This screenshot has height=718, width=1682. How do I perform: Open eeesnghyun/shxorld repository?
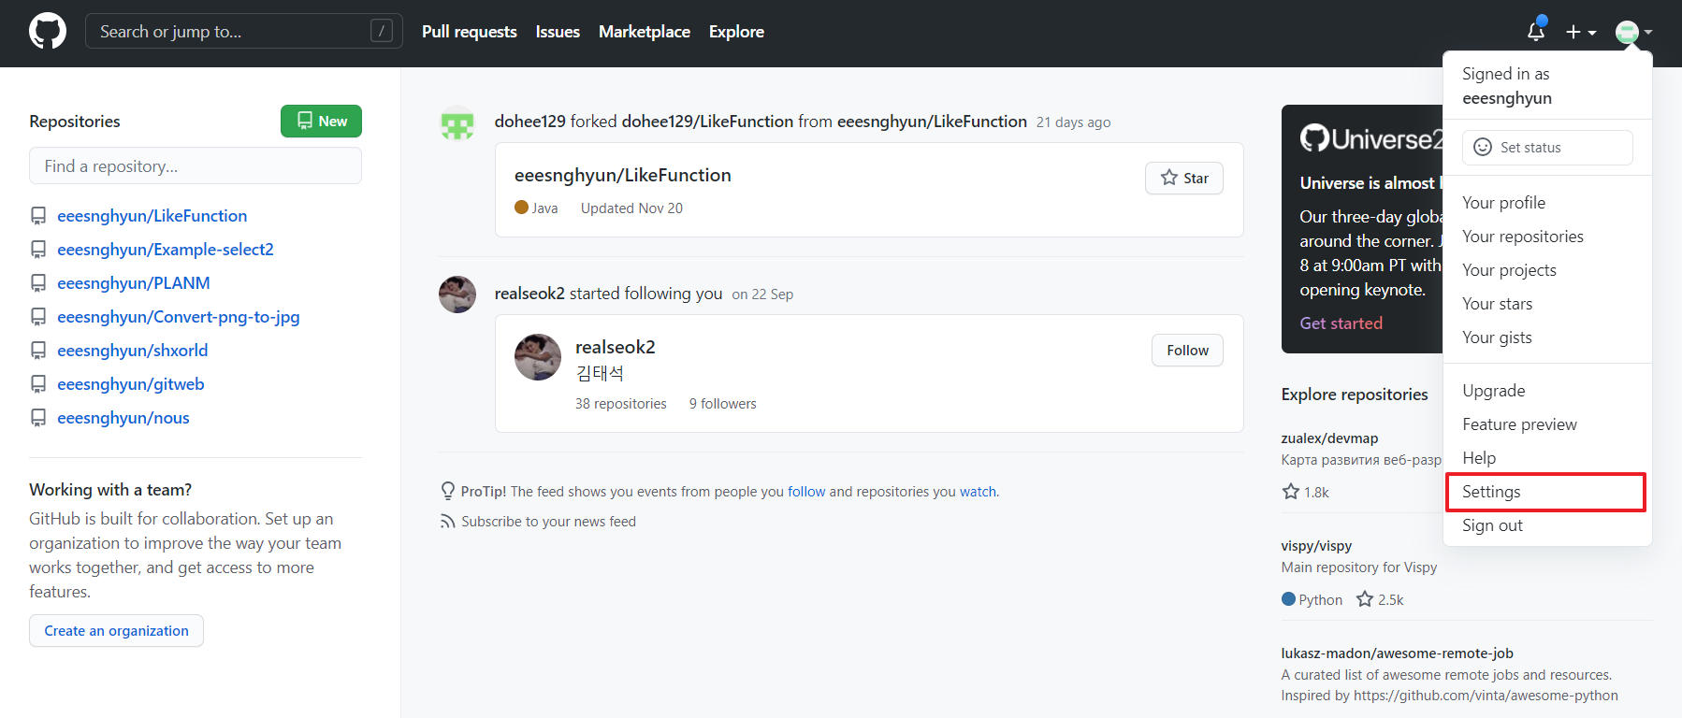(133, 351)
